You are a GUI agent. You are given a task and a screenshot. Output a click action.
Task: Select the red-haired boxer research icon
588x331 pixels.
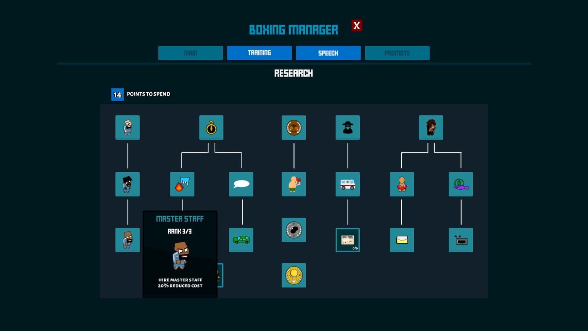coord(431,128)
